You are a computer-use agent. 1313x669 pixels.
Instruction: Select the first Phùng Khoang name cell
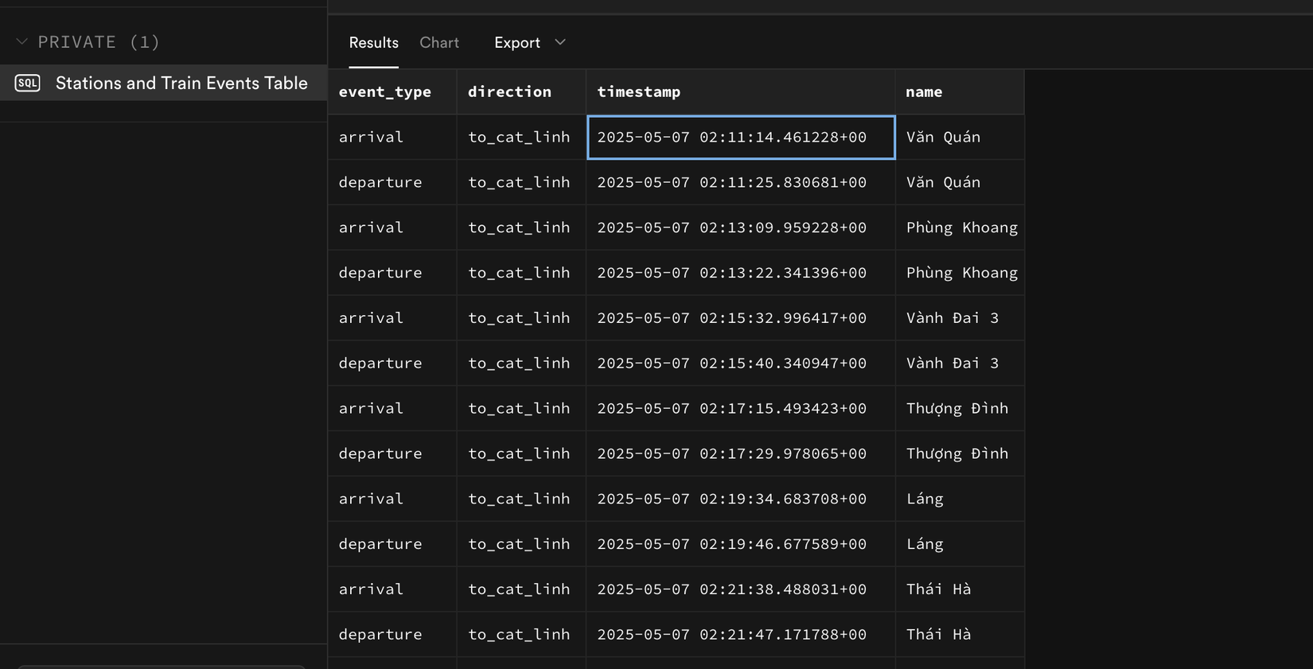click(x=960, y=228)
